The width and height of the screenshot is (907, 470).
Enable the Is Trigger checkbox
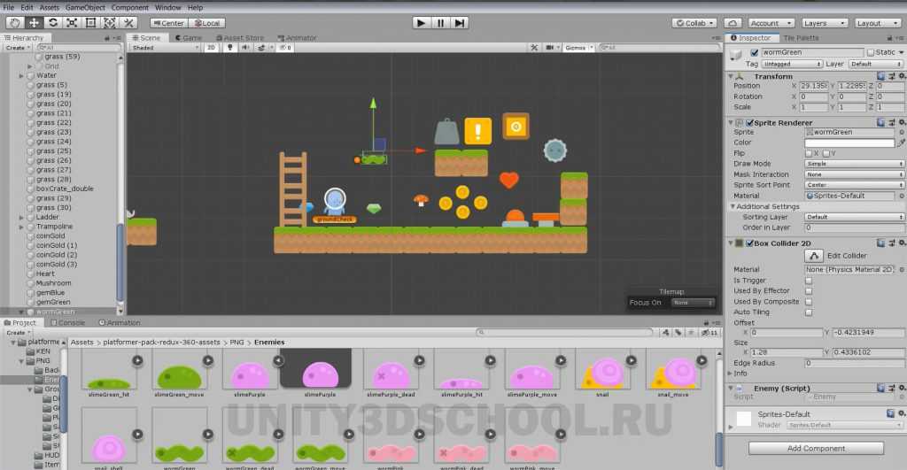point(808,281)
